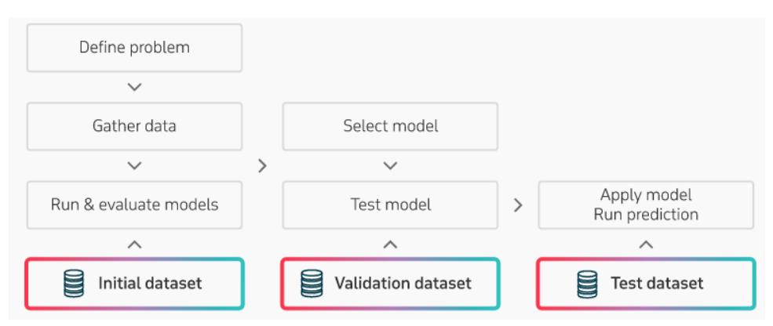Click the Initial dataset label
773x326 pixels.
point(150,284)
